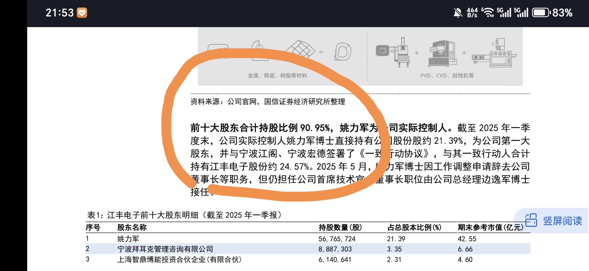The width and height of the screenshot is (589, 271).
Task: Tap market value cell 6.66
Action: (x=465, y=249)
